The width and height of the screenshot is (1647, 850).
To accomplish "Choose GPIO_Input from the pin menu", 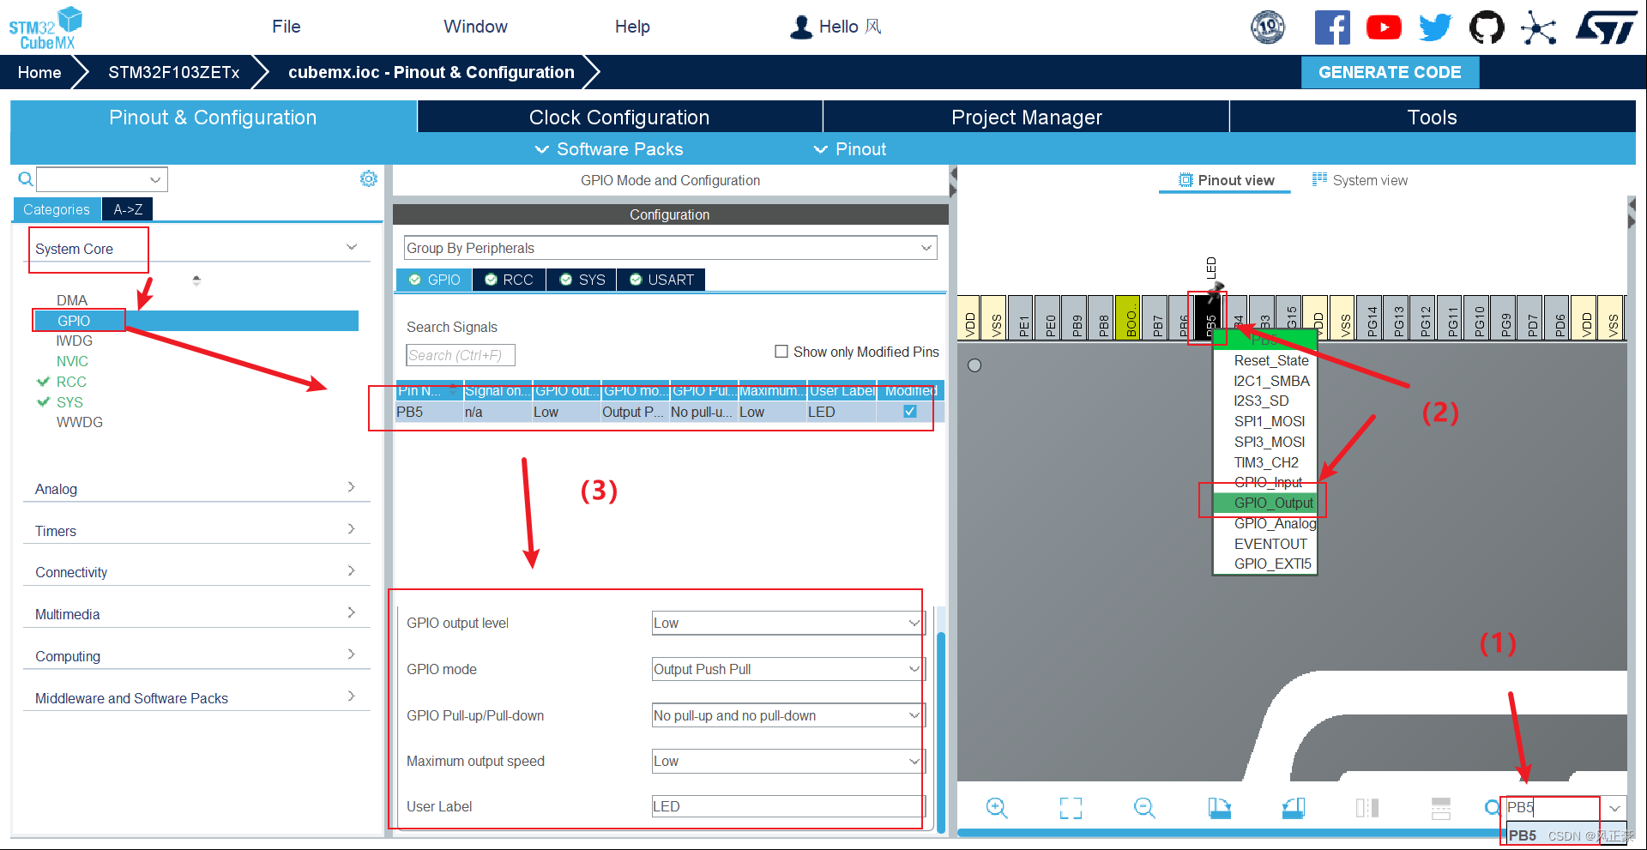I will (1265, 482).
